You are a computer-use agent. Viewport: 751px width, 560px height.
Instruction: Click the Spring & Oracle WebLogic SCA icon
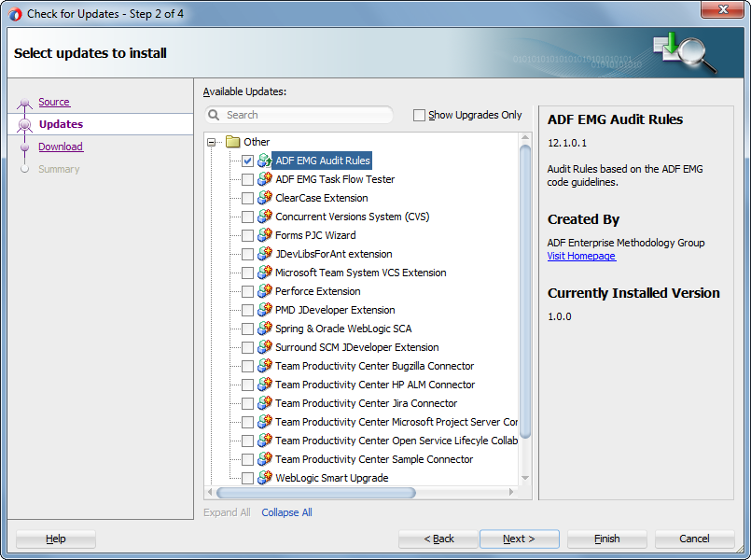pos(264,329)
